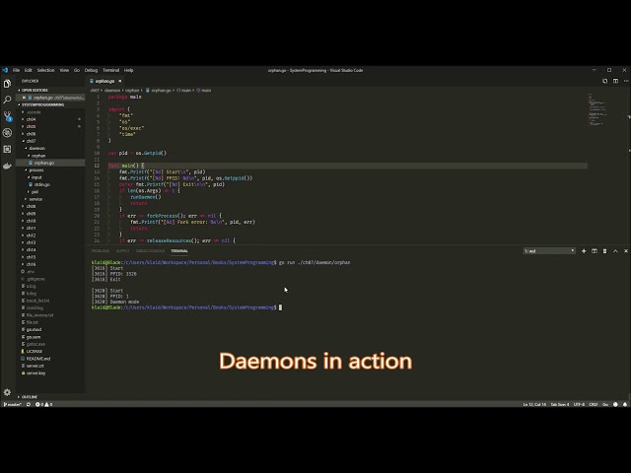Close orphan.go in the Open Editors list
Viewport: 631px width, 473px height.
point(24,98)
